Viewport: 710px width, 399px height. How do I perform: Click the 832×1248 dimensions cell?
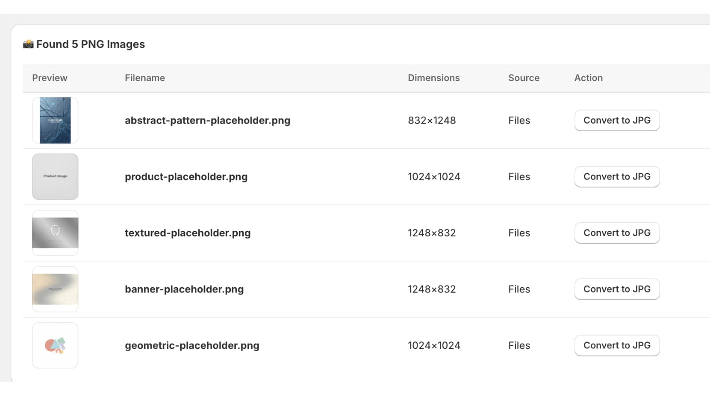tap(432, 121)
